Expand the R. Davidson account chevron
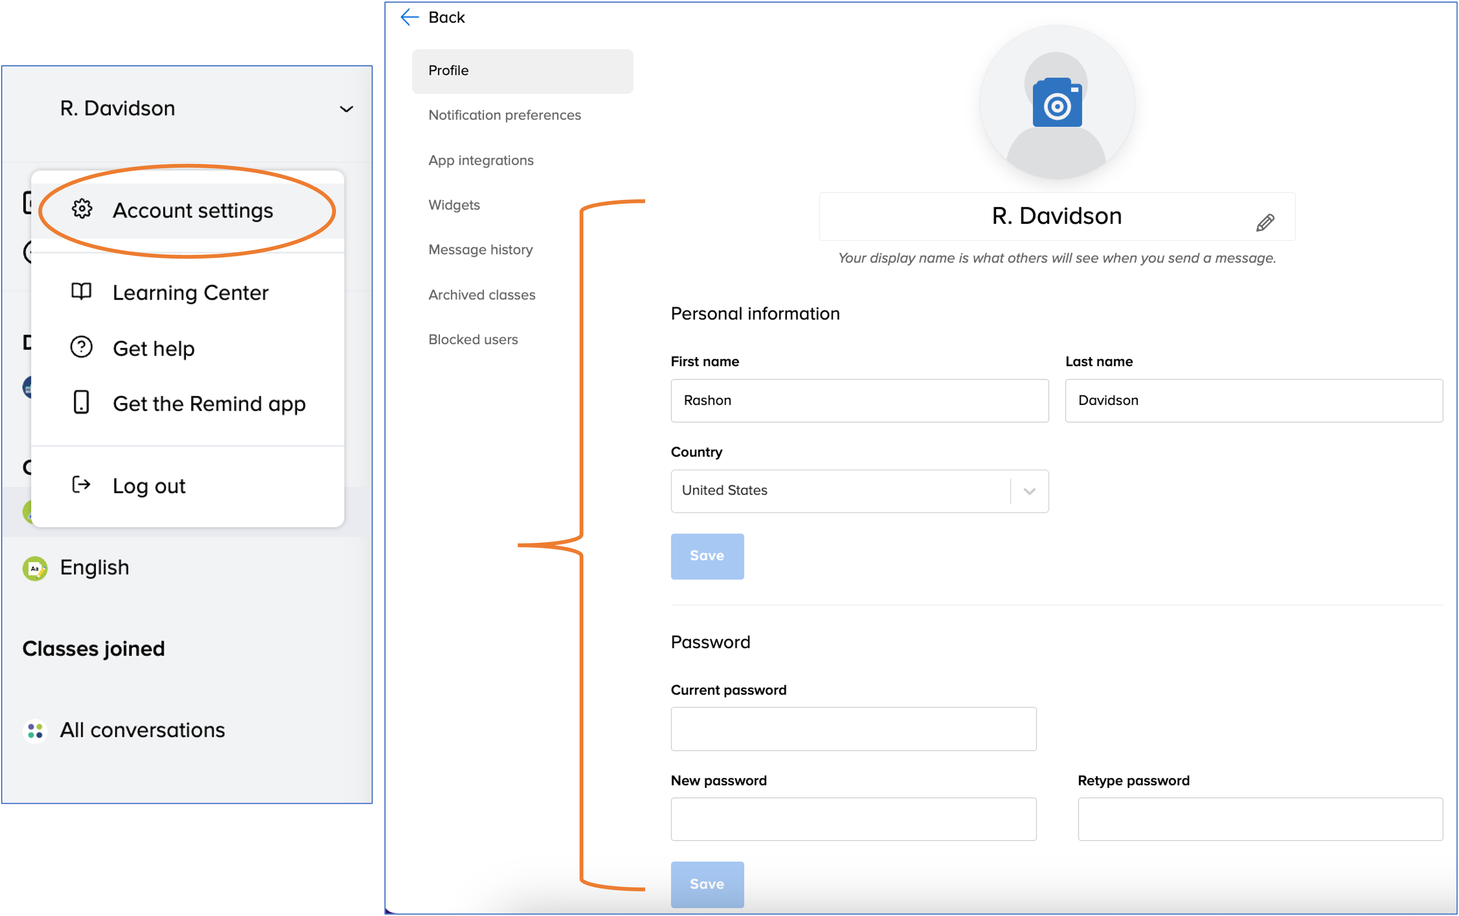 pos(346,109)
